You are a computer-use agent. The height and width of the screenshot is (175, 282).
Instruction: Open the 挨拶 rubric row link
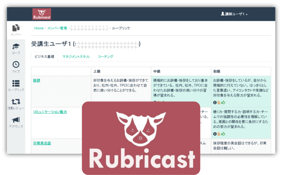coord(37,80)
